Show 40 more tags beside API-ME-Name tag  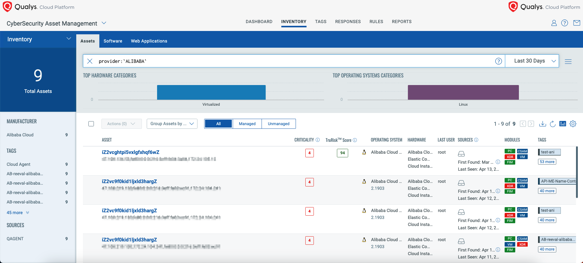(x=547, y=191)
